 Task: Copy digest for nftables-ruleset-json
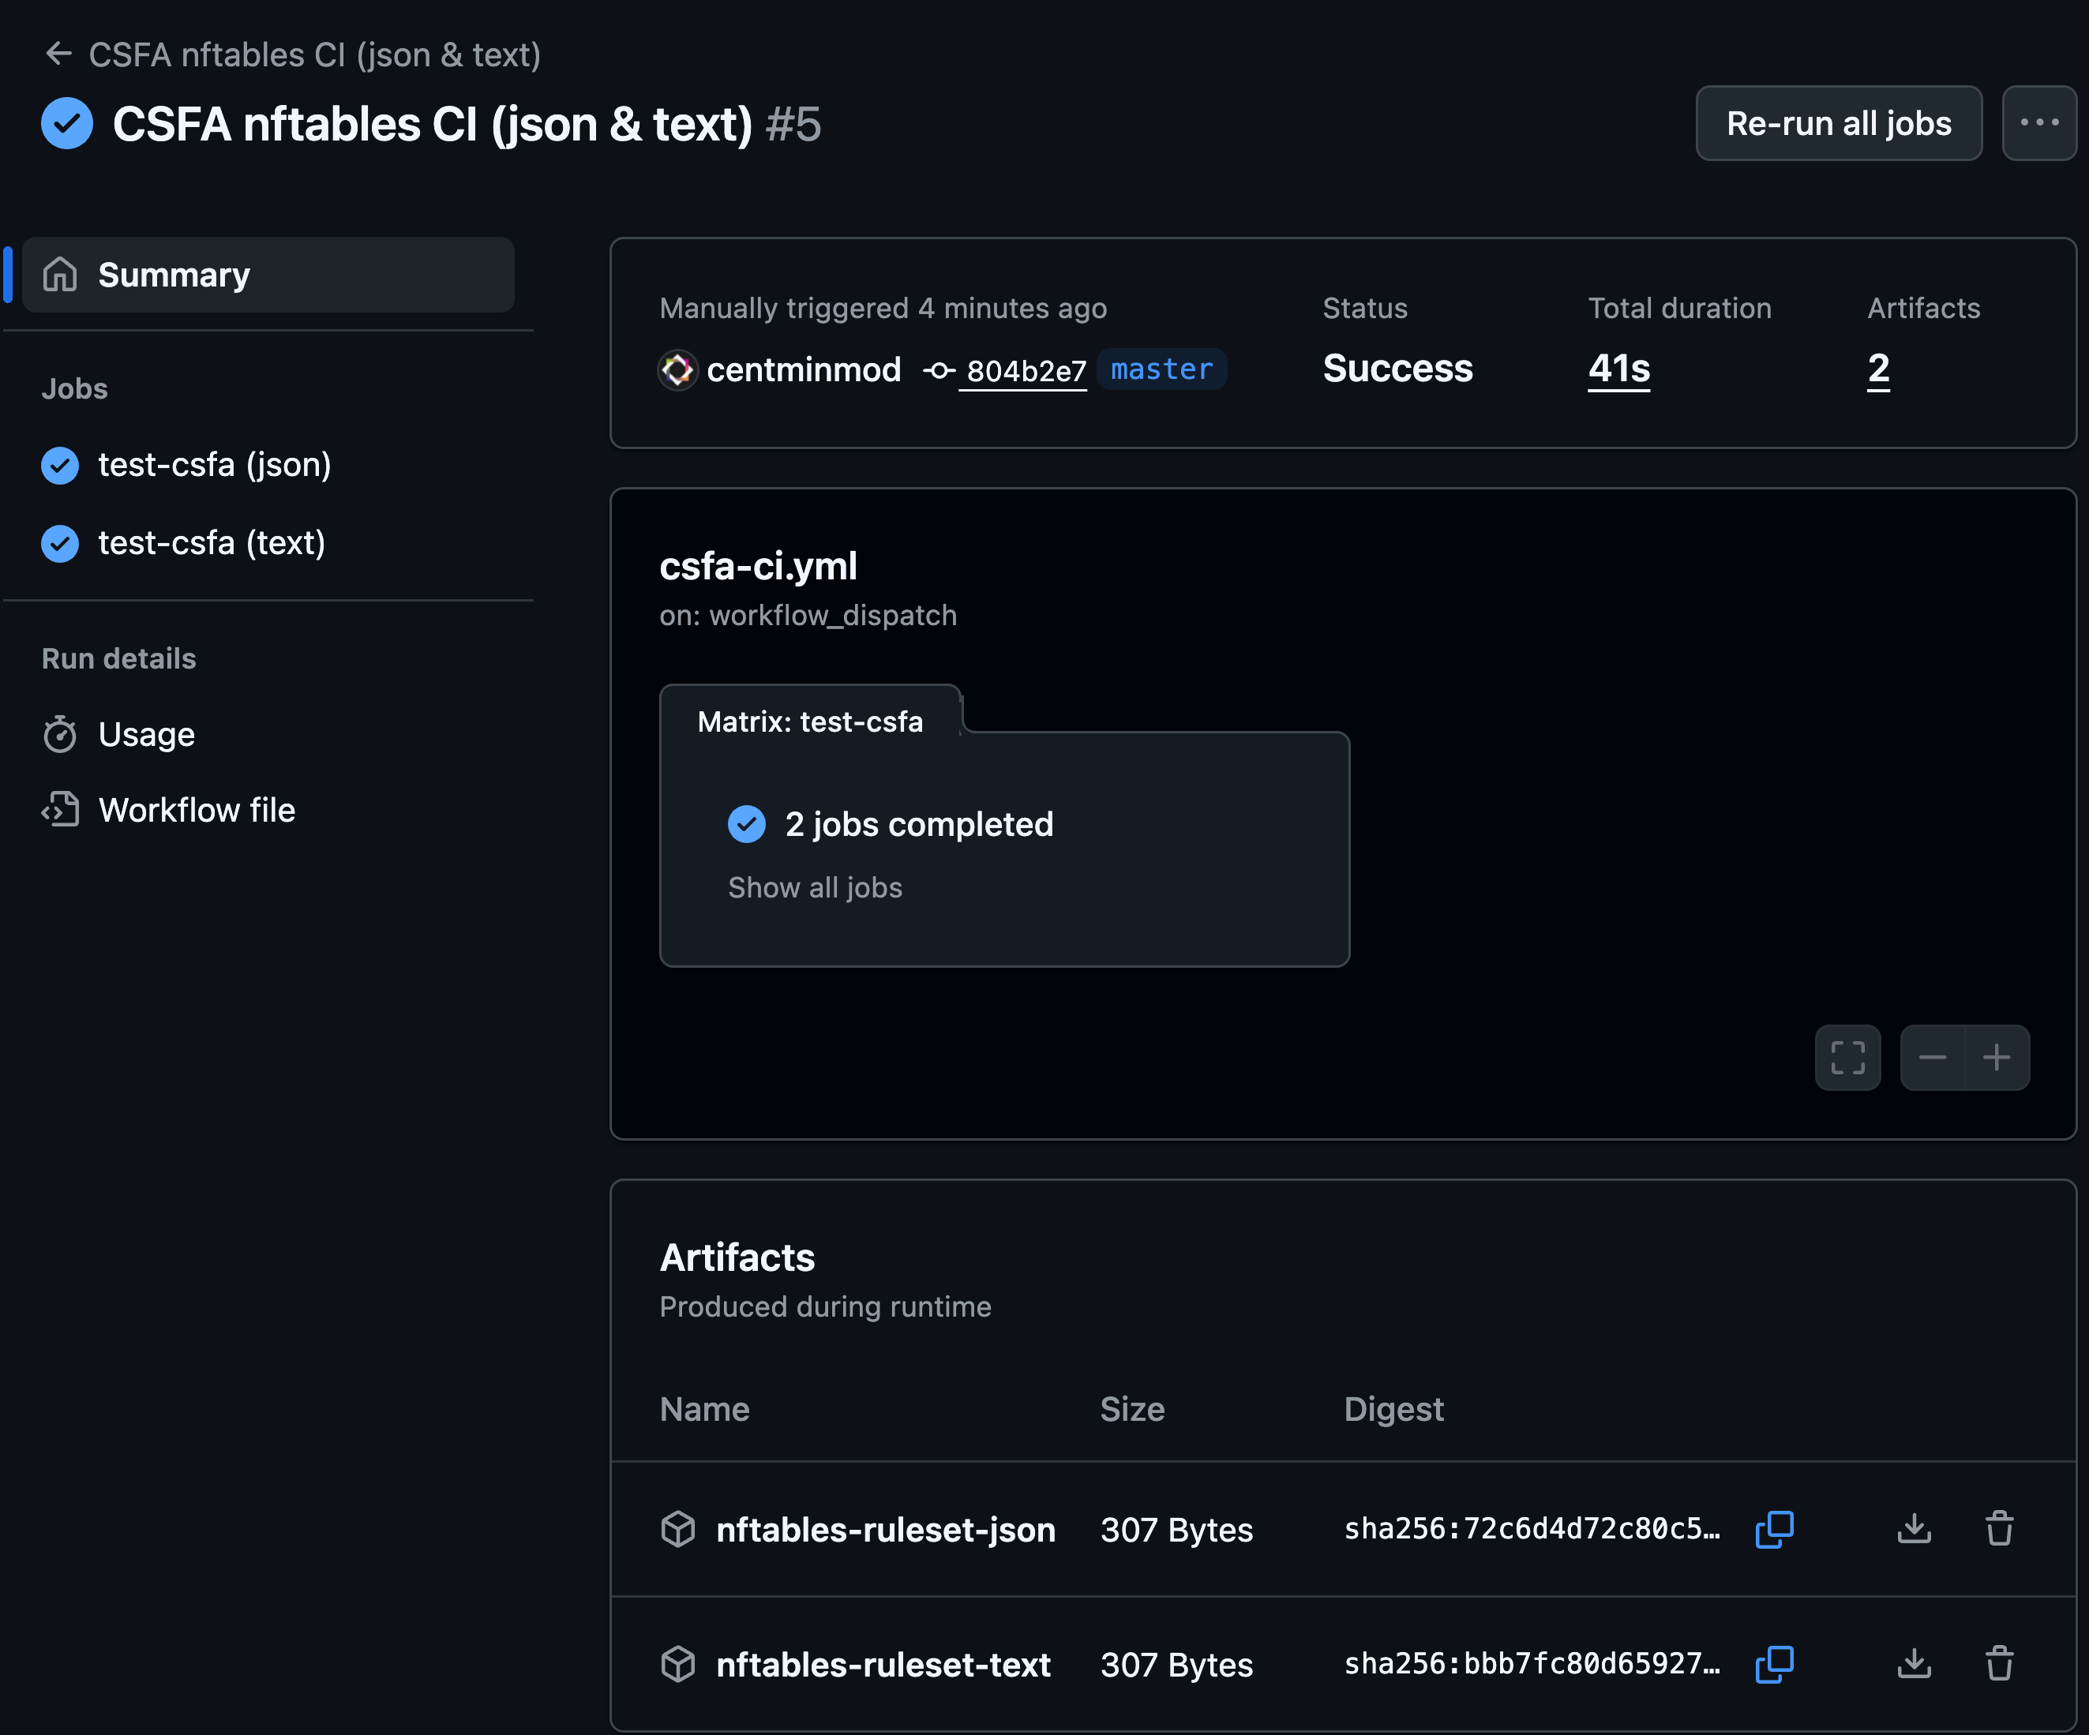(x=1775, y=1529)
